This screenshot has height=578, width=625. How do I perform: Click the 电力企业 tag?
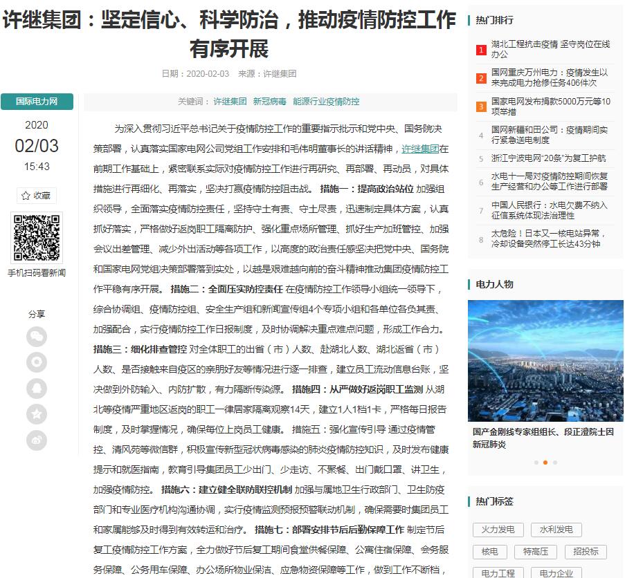tap(556, 572)
